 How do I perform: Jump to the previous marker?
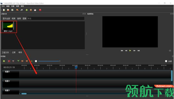22,61
